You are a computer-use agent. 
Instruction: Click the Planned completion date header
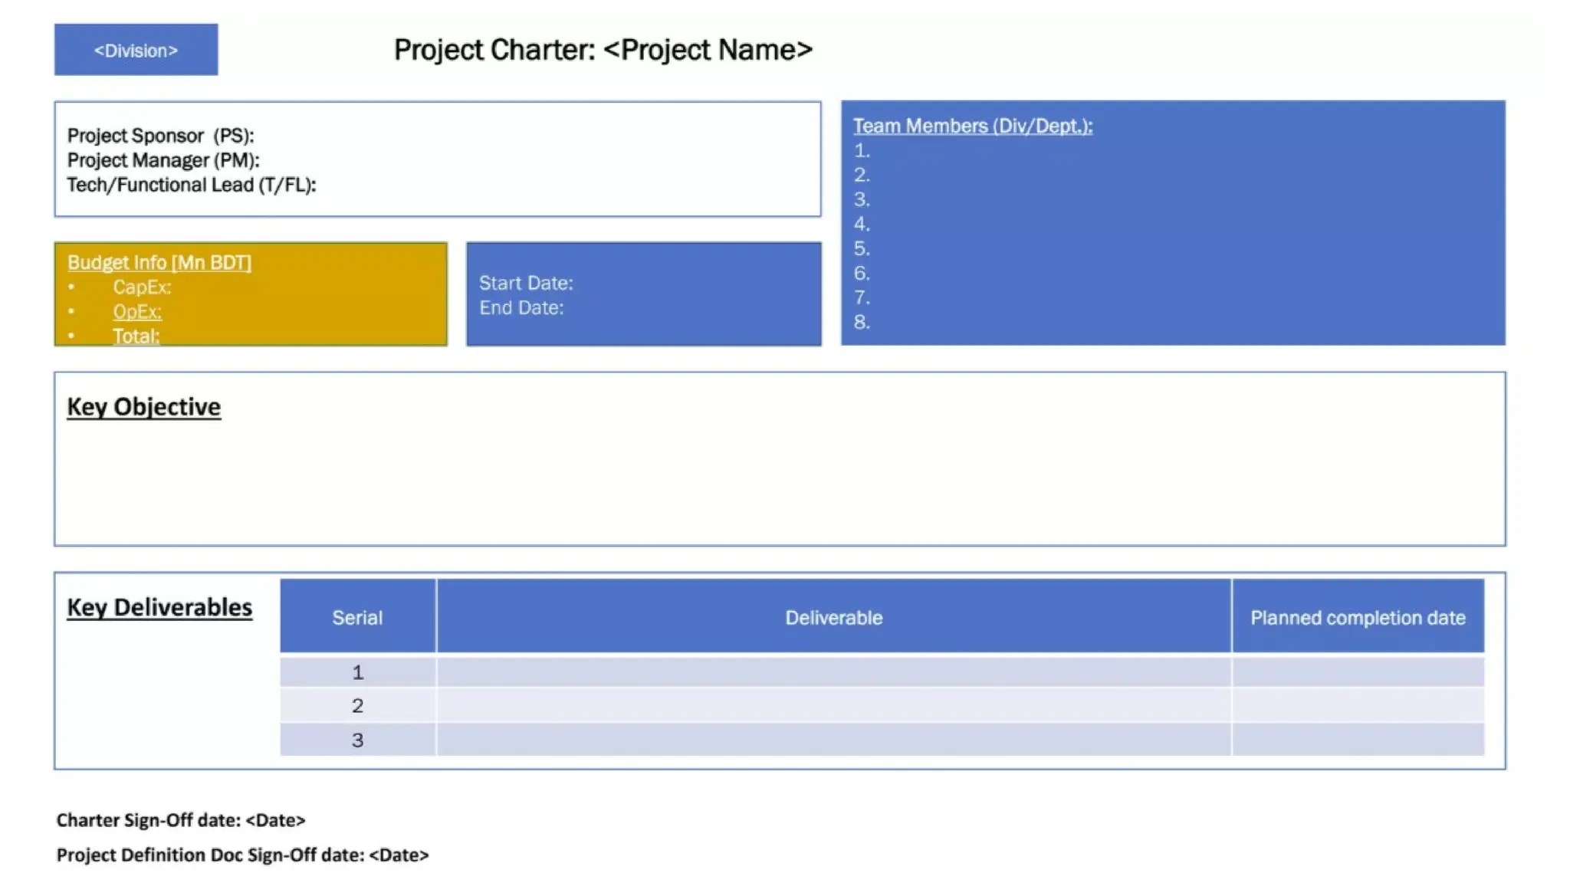[1357, 617]
